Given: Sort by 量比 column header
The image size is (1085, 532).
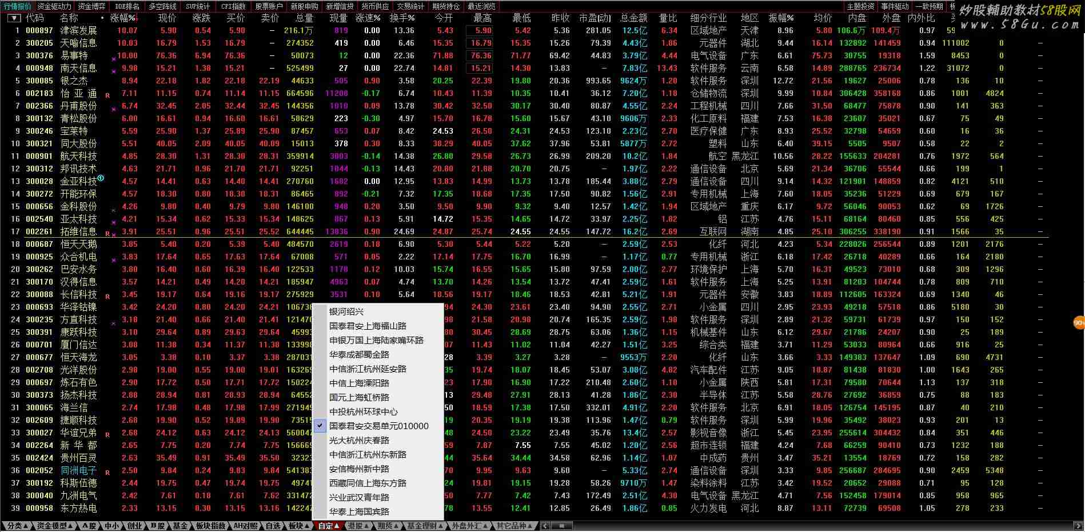Looking at the screenshot, I should (x=668, y=18).
